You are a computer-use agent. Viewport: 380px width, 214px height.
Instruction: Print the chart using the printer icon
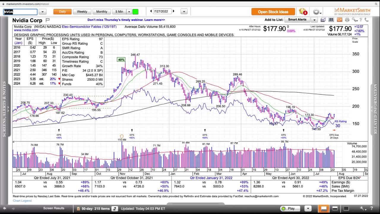pyautogui.click(x=347, y=20)
